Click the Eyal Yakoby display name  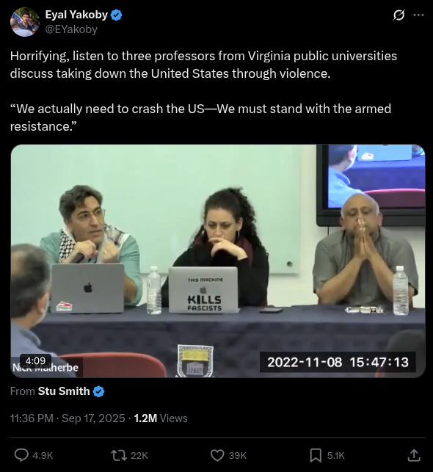click(76, 15)
